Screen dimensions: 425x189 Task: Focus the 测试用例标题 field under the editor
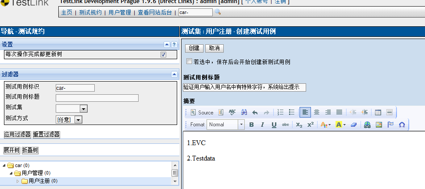pos(244,87)
